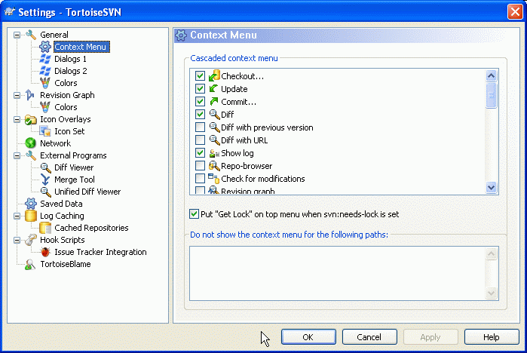Enable Diff with previous version checkbox

pyautogui.click(x=200, y=127)
